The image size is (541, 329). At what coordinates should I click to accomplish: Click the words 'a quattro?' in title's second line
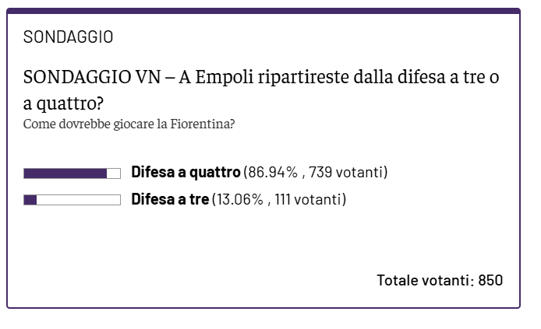coord(63,103)
